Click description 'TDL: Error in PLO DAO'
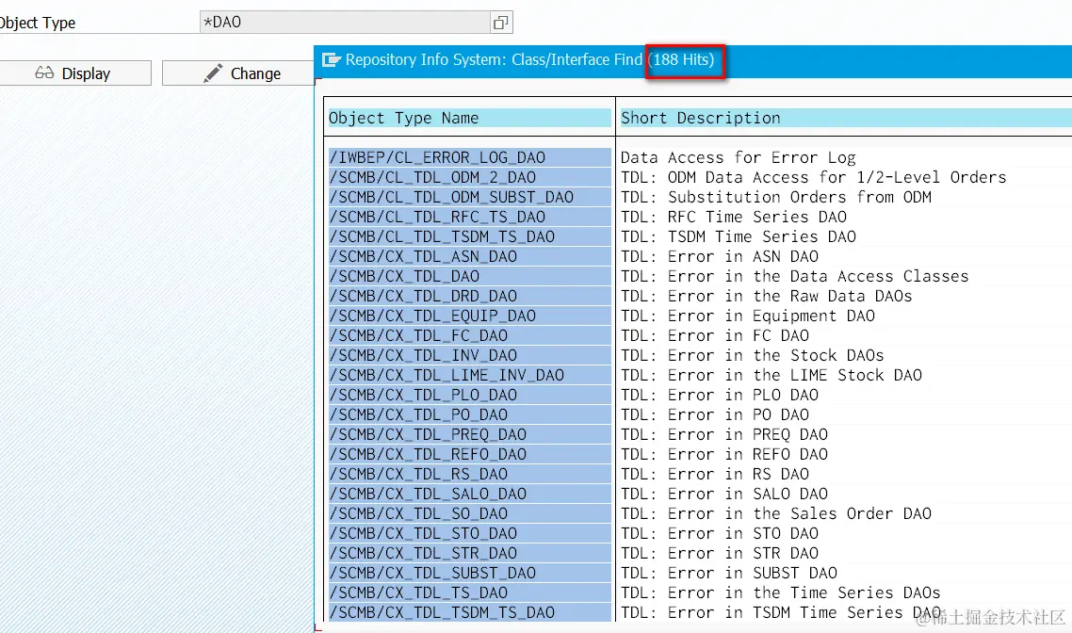1072x633 pixels. coord(720,396)
